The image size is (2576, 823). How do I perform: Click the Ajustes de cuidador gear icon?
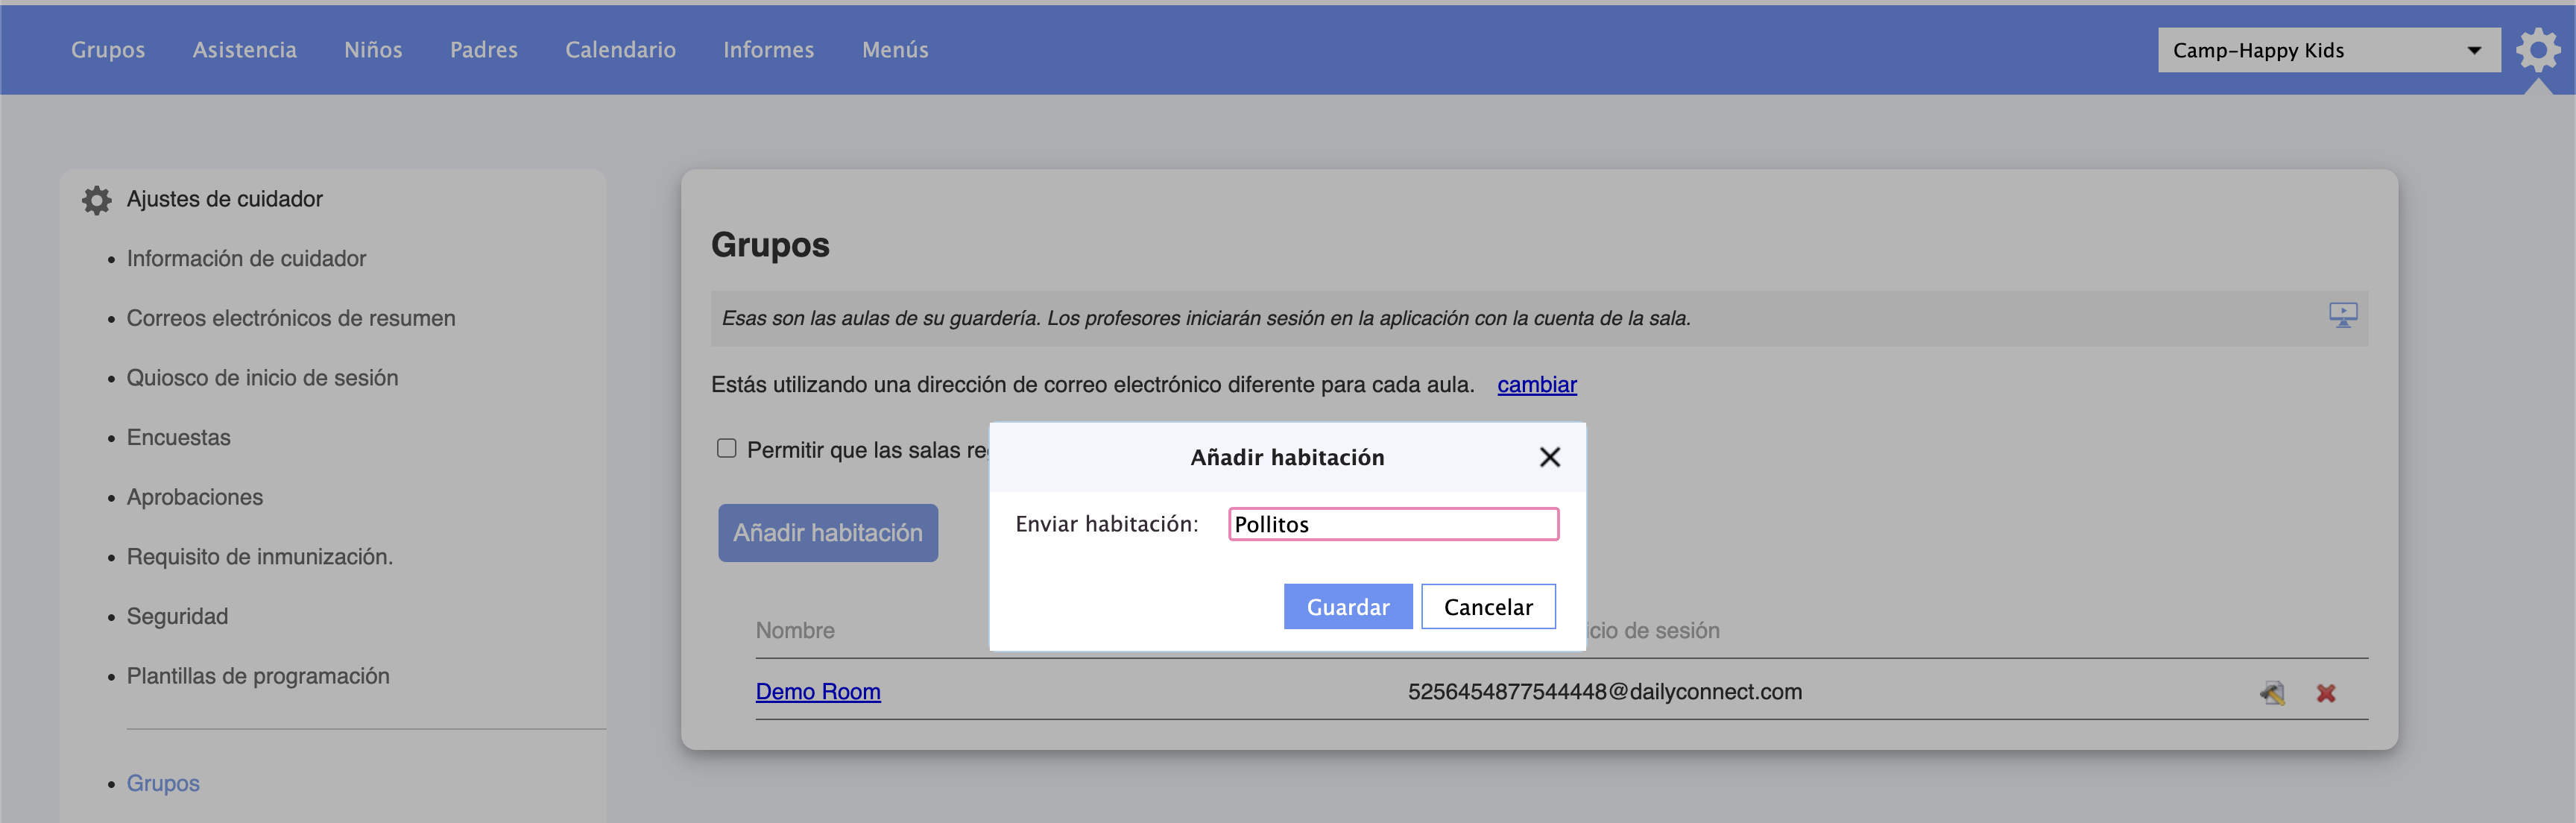pos(96,200)
